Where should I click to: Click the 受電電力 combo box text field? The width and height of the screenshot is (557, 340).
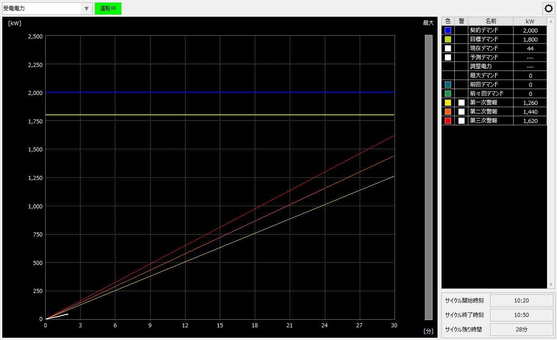(42, 9)
